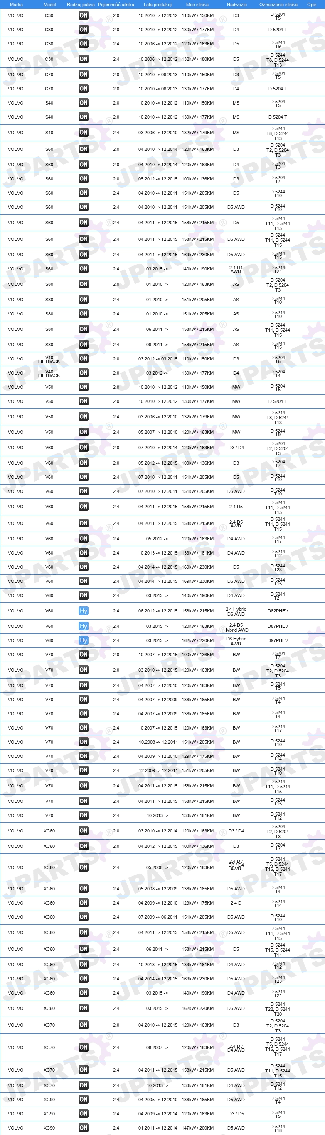Click the 2.4 D4 AWD body cell

pyautogui.click(x=236, y=269)
